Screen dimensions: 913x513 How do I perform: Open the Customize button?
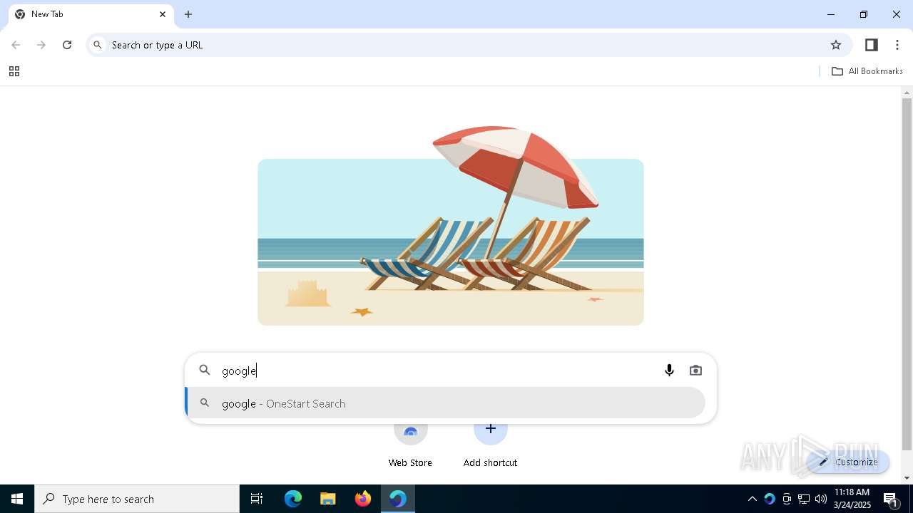848,462
